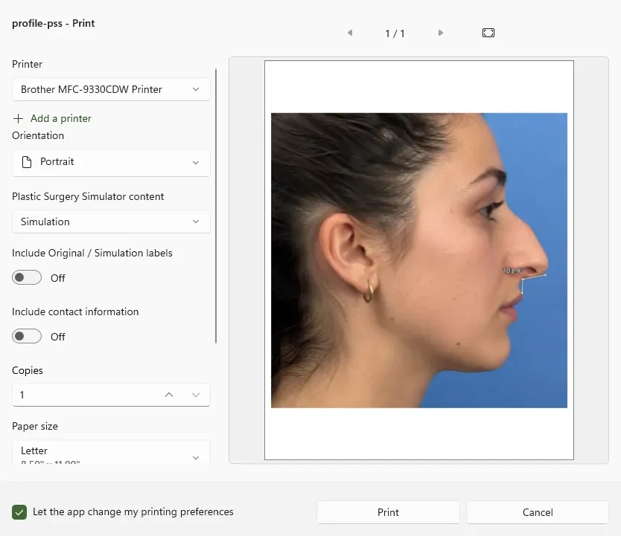
Task: Toggle Include Original / Simulation labels switch
Action: point(27,277)
